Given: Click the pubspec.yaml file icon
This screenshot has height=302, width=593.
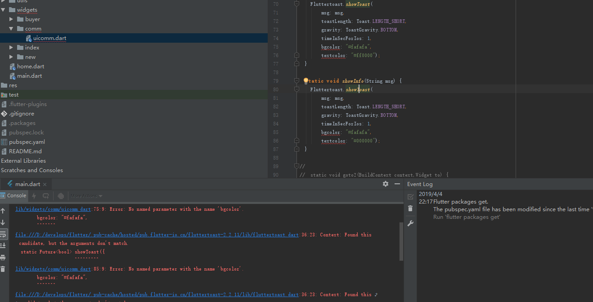Looking at the screenshot, I should [x=4, y=142].
